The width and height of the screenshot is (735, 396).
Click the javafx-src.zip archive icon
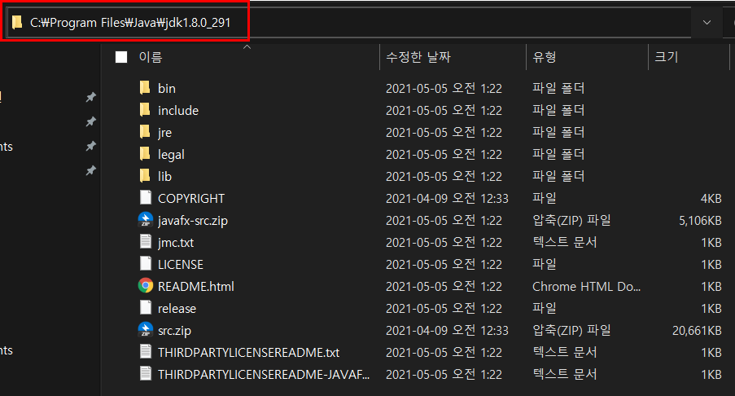146,219
